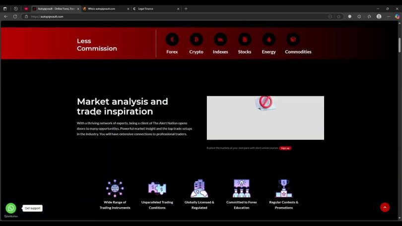Click the Forex euro icon
402x226 pixels.
pyautogui.click(x=172, y=40)
